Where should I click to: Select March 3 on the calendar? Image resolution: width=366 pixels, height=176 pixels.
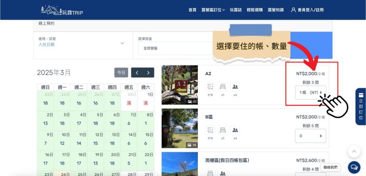[62, 121]
